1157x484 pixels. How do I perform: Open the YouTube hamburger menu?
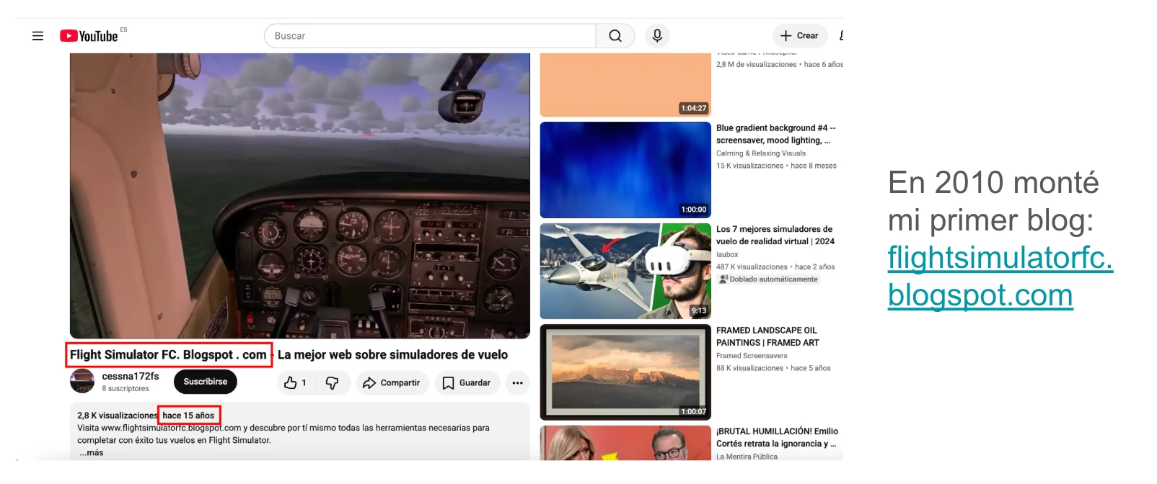tap(38, 36)
